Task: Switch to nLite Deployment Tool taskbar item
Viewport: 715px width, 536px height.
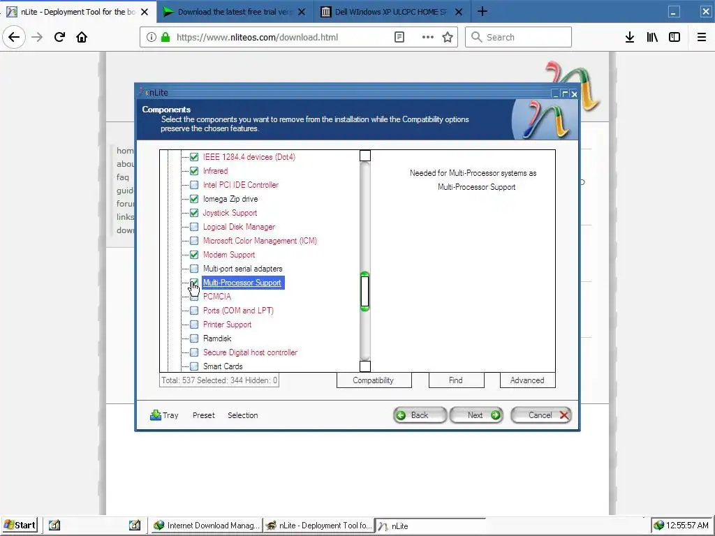Action: tap(318, 525)
